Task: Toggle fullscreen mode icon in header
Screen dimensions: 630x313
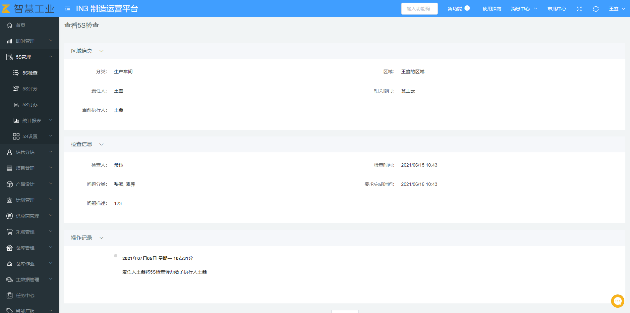Action: (x=579, y=9)
